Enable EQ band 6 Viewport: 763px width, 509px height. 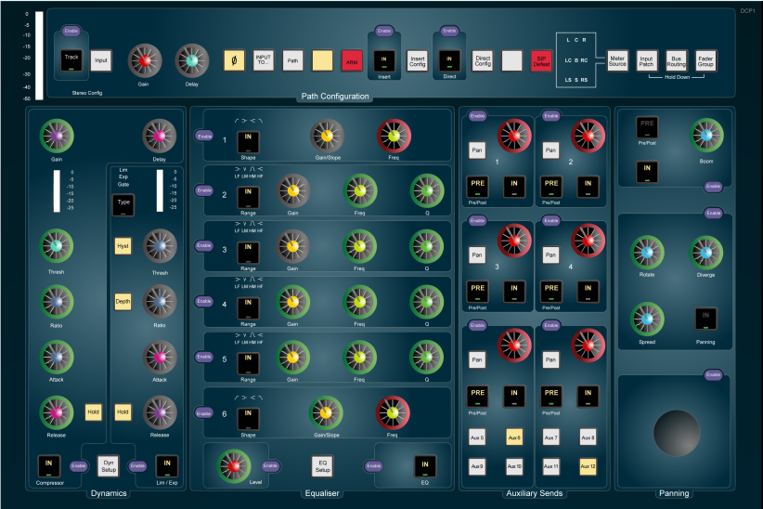tap(203, 413)
